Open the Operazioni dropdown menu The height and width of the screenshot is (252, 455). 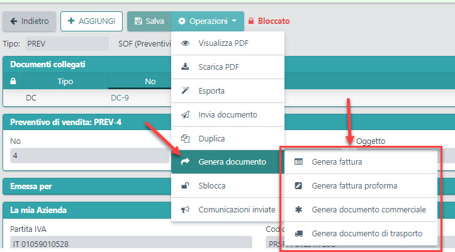pos(207,21)
